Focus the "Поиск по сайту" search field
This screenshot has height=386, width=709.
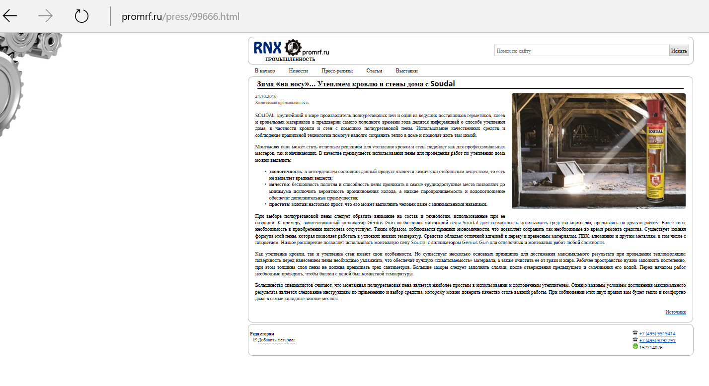[581, 51]
